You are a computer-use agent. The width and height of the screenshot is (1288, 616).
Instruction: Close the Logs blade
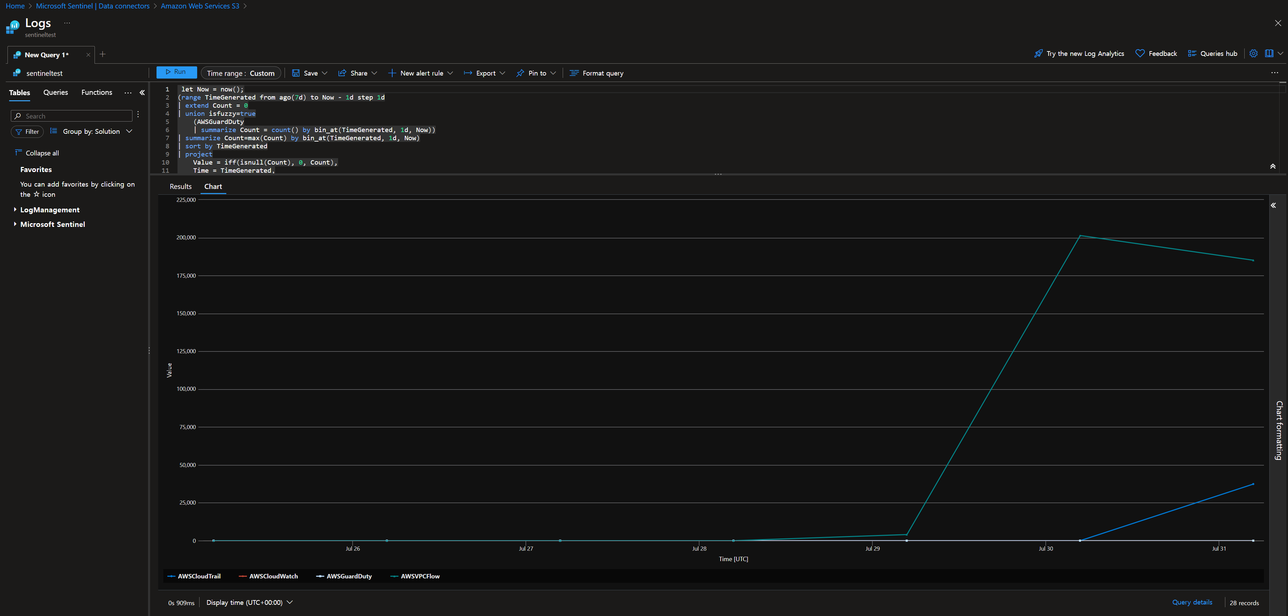click(1278, 23)
